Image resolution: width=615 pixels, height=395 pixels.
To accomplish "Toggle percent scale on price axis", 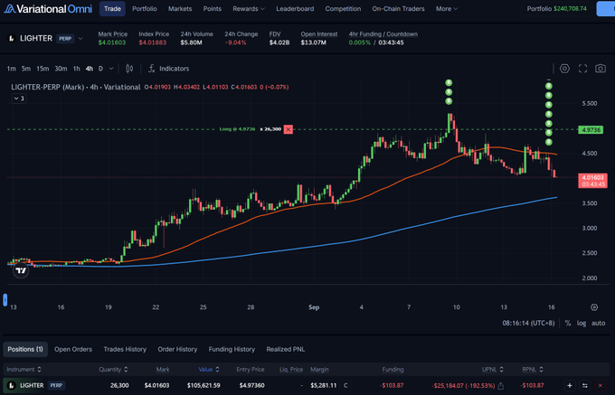I will [568, 324].
